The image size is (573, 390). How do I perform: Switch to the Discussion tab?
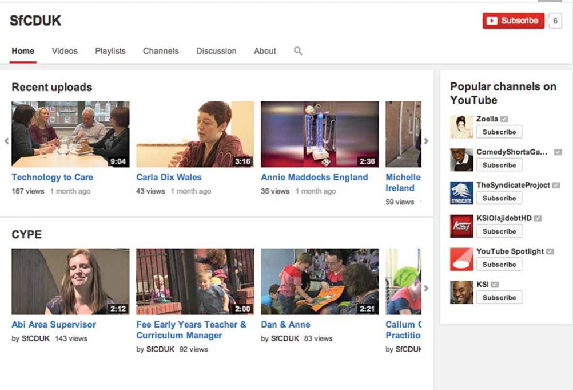coord(216,51)
